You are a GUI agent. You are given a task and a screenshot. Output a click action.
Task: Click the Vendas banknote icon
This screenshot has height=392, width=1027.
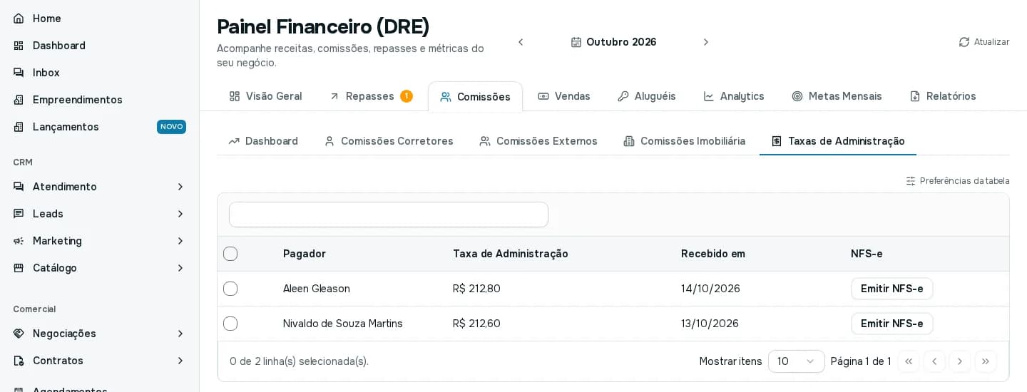pos(543,96)
